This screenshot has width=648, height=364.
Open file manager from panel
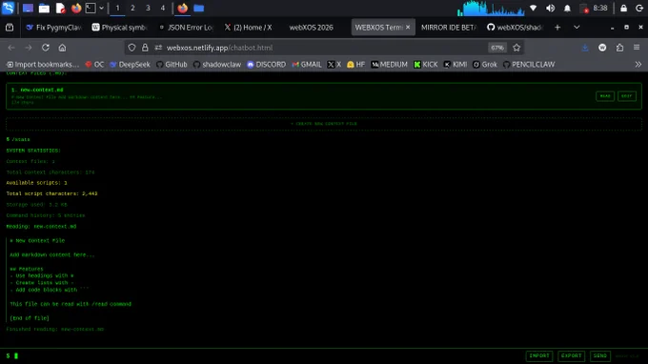pyautogui.click(x=44, y=8)
